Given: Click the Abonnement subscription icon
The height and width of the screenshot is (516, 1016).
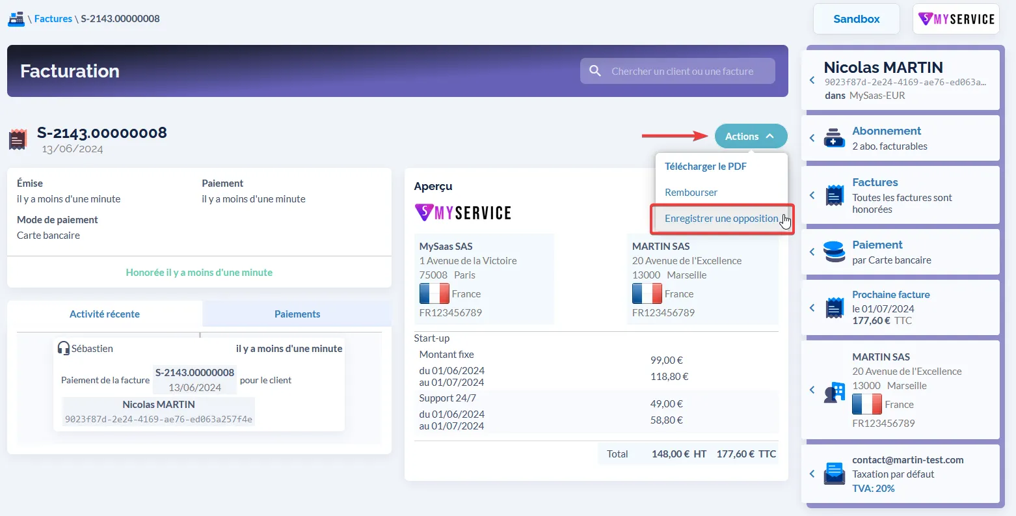Looking at the screenshot, I should point(835,138).
